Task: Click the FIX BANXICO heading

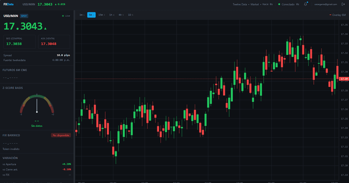Action: [11, 135]
